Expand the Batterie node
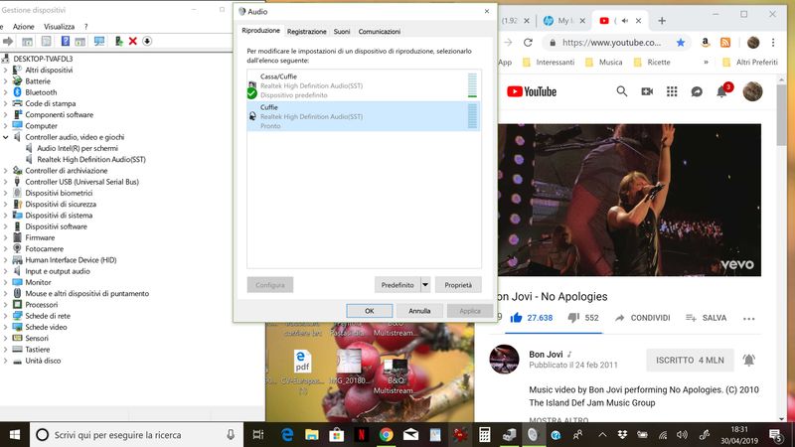795x447 pixels. pyautogui.click(x=6, y=81)
